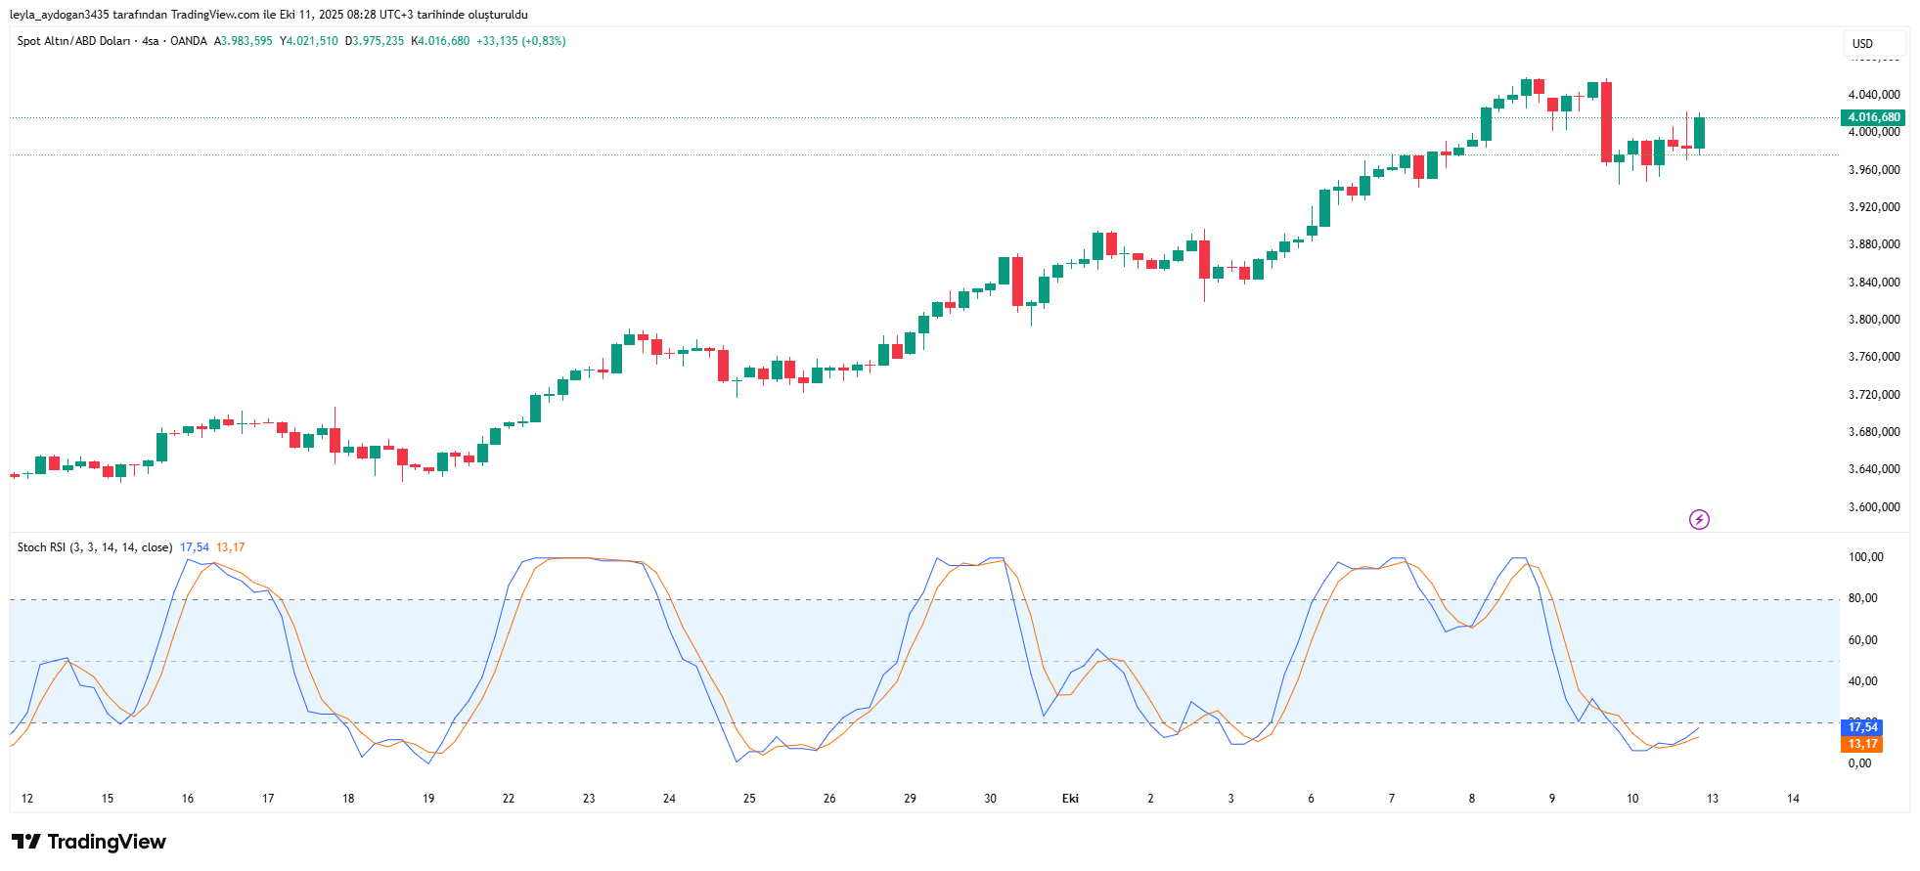The image size is (1920, 871).
Task: Click the TradingView logo at bottom left
Action: coord(89,842)
